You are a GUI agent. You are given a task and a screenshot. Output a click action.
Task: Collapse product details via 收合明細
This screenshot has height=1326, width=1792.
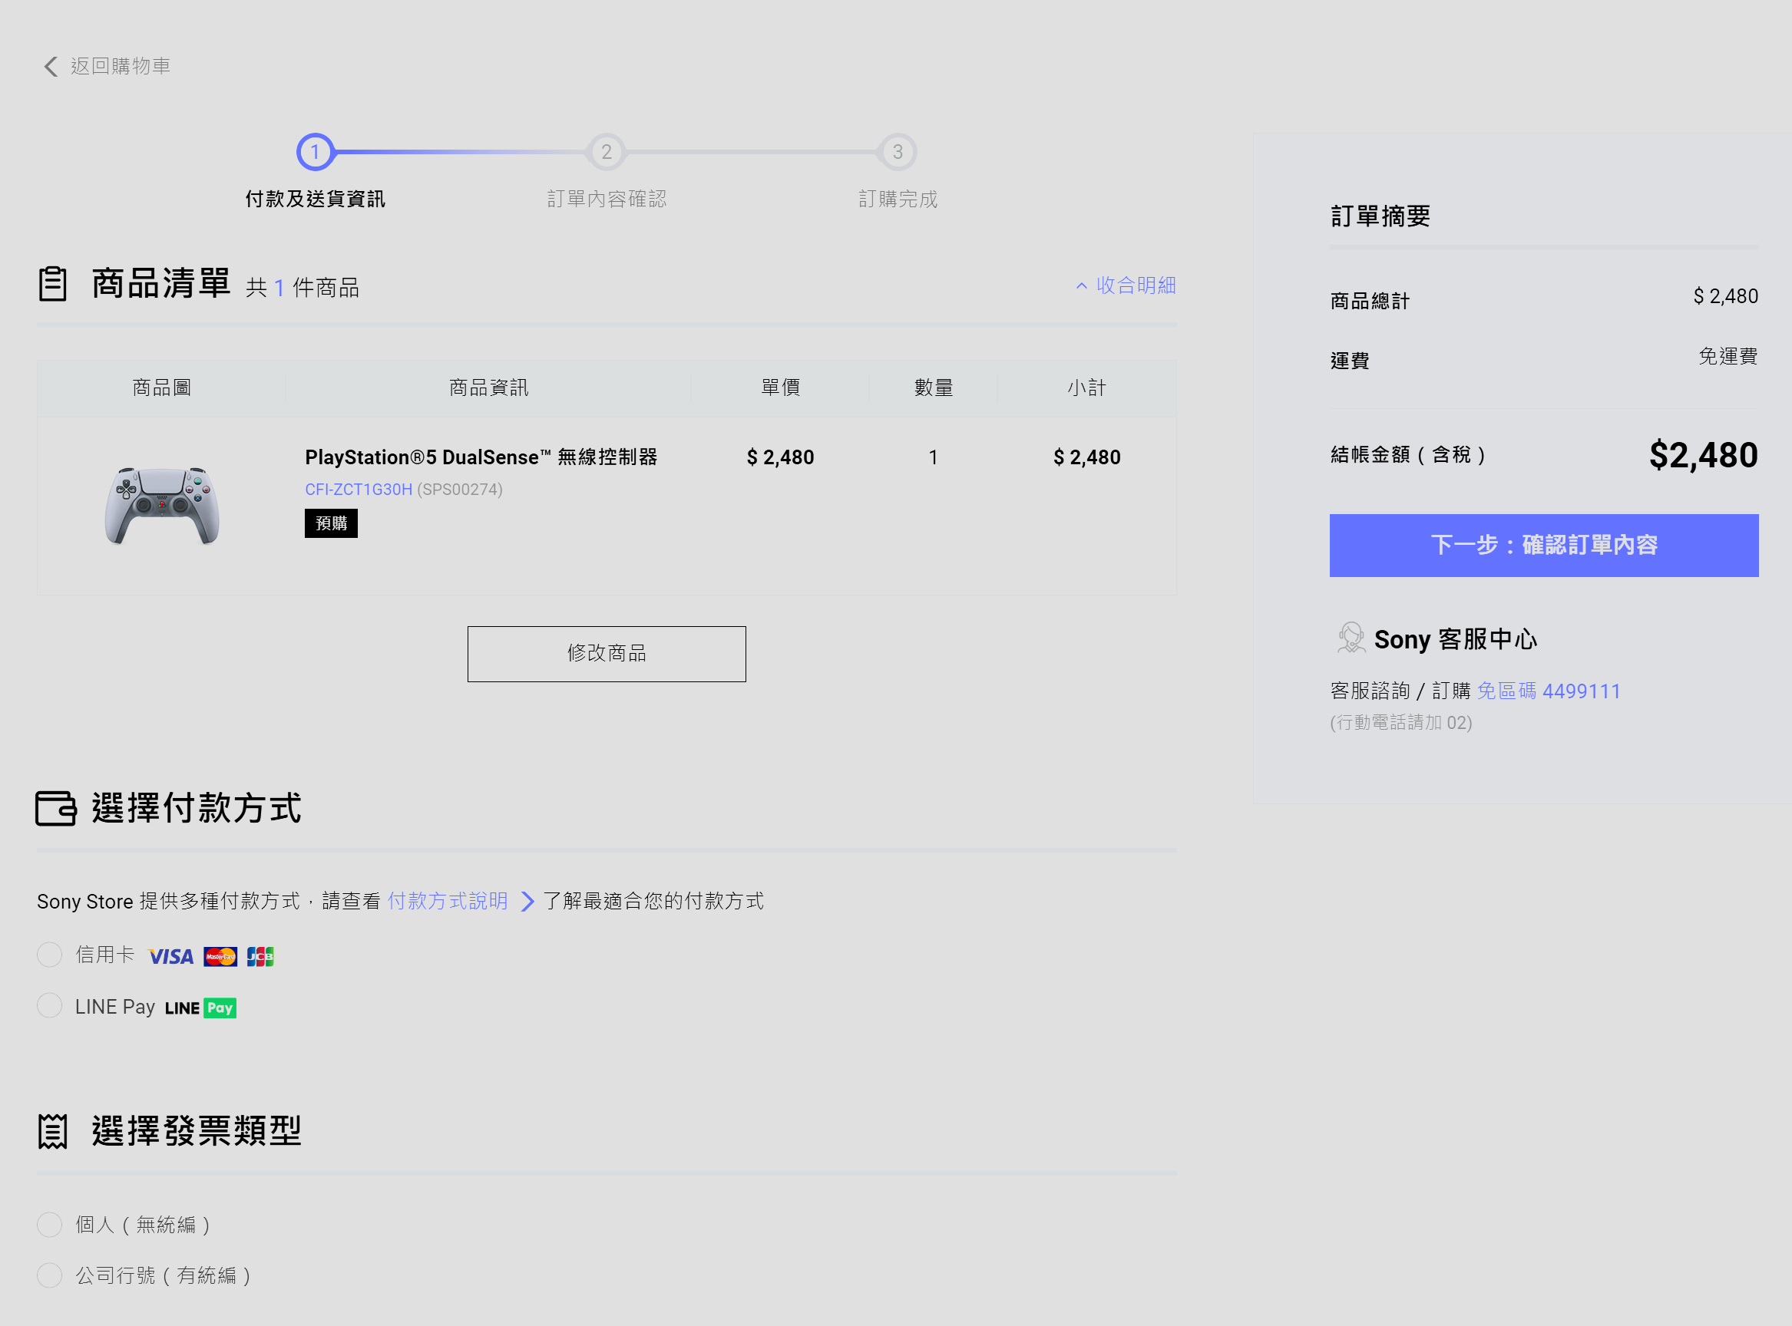(1126, 285)
